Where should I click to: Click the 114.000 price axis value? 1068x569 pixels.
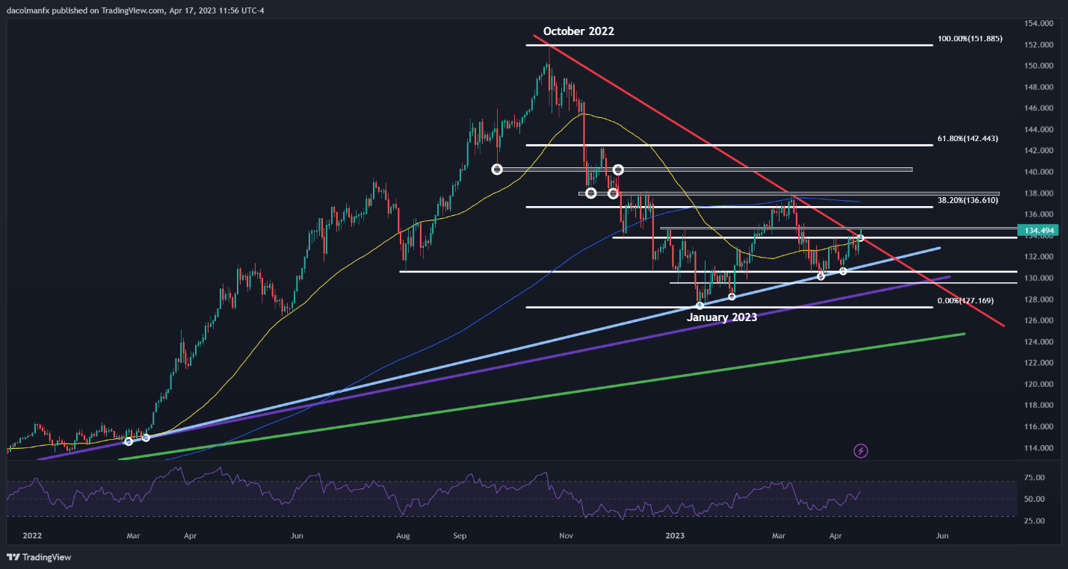pyautogui.click(x=1037, y=448)
